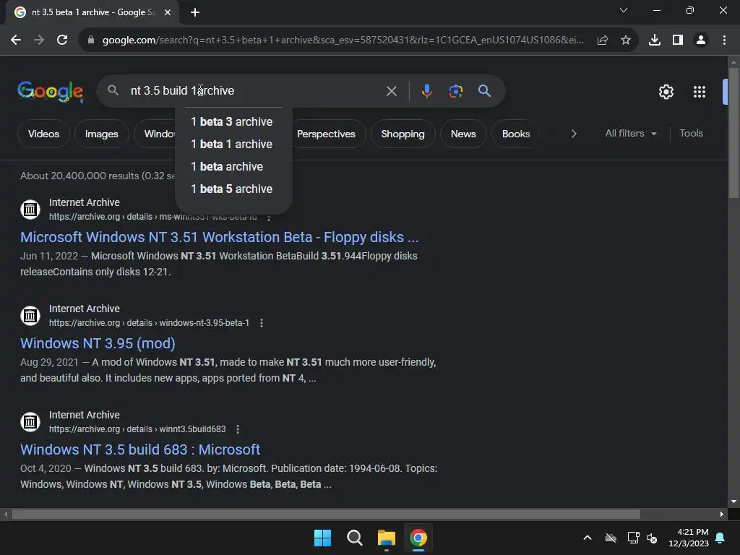Go back to the previous page
The width and height of the screenshot is (740, 555).
(x=16, y=40)
